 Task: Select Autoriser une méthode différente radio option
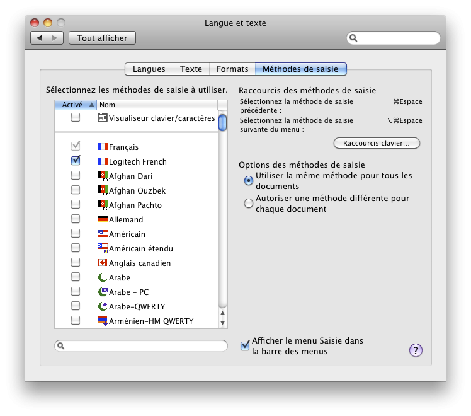tap(249, 203)
